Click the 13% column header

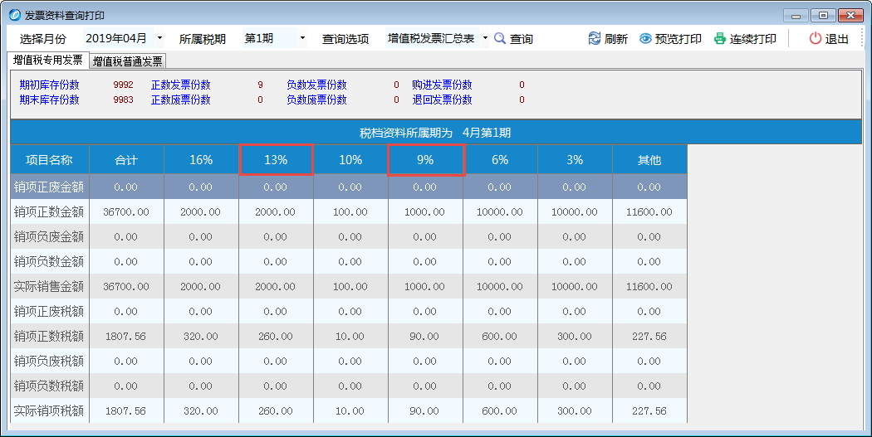276,160
